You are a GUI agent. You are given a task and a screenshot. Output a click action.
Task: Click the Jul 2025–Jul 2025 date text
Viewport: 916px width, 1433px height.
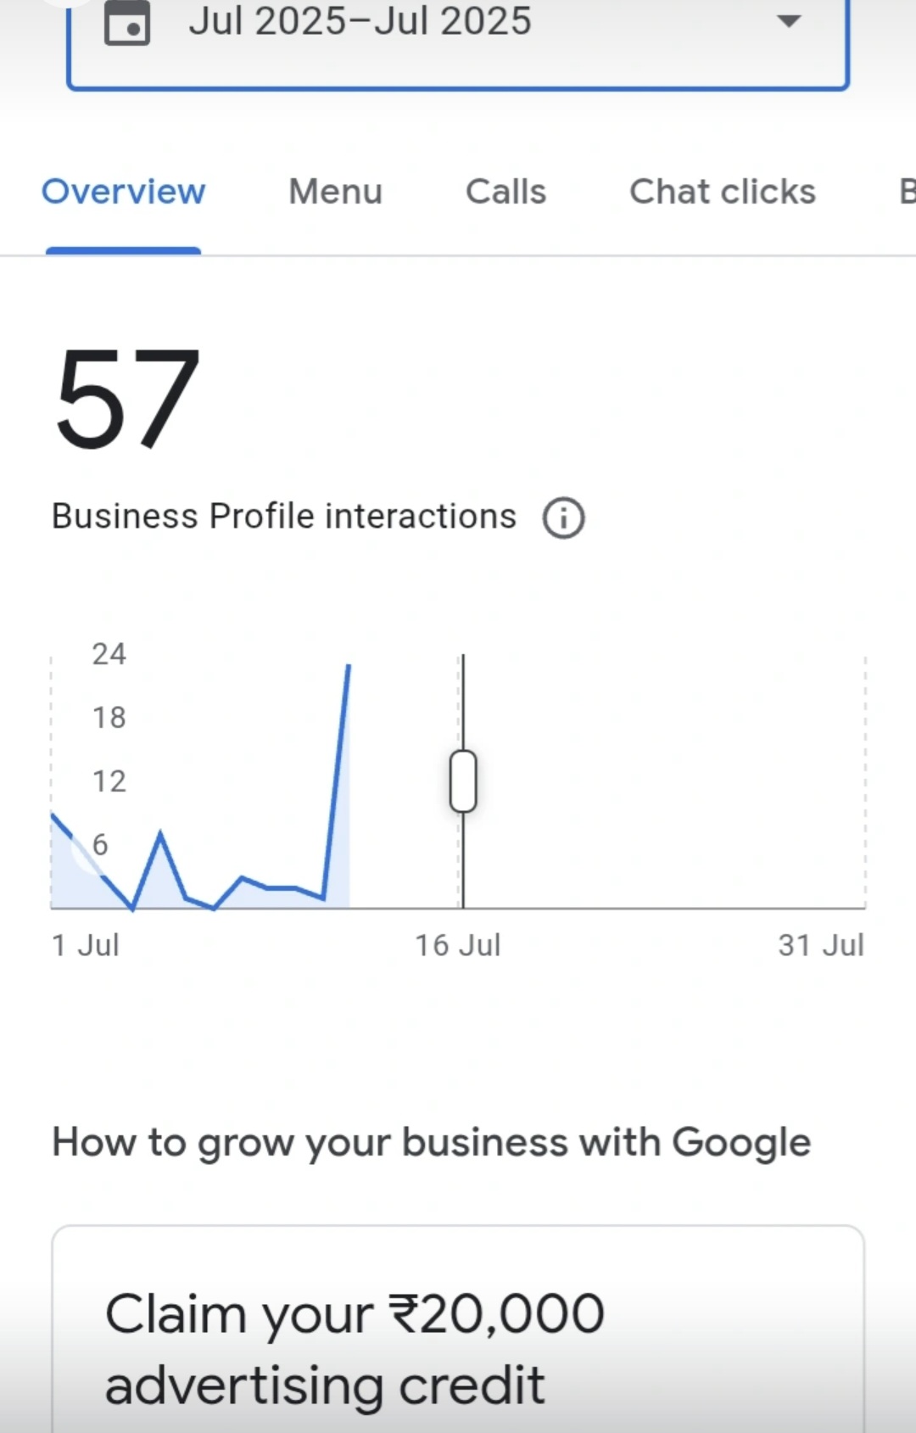pyautogui.click(x=360, y=21)
